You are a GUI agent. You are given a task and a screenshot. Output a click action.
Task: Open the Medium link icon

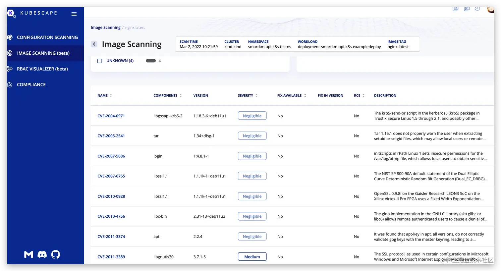(x=28, y=254)
